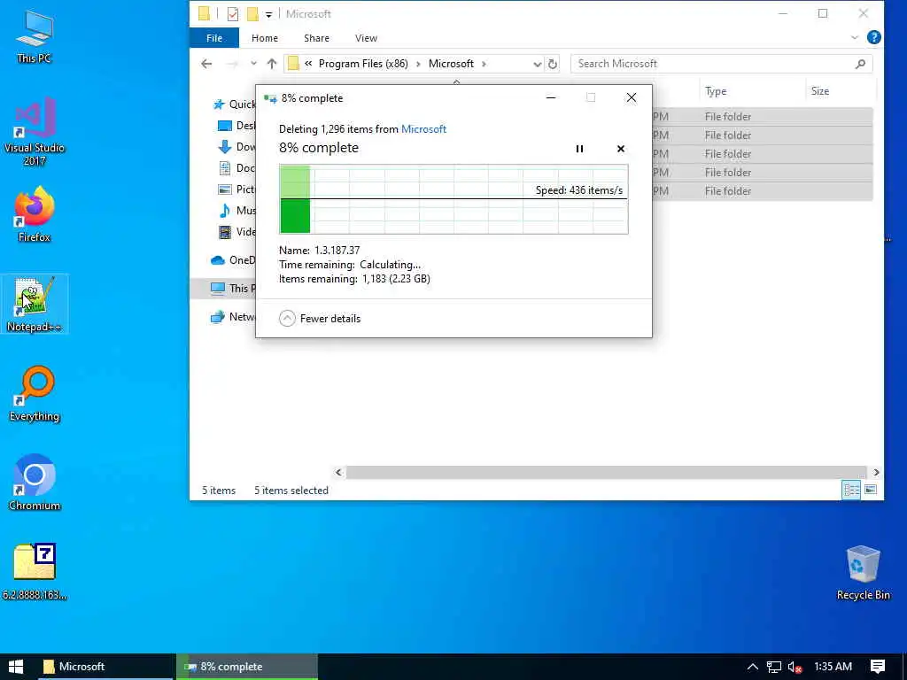This screenshot has width=907, height=680.
Task: Expand the arrow after Program Files (x86)
Action: click(418, 64)
